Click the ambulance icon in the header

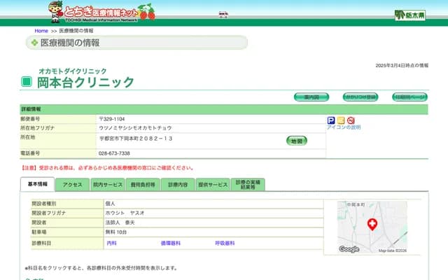tap(223, 14)
